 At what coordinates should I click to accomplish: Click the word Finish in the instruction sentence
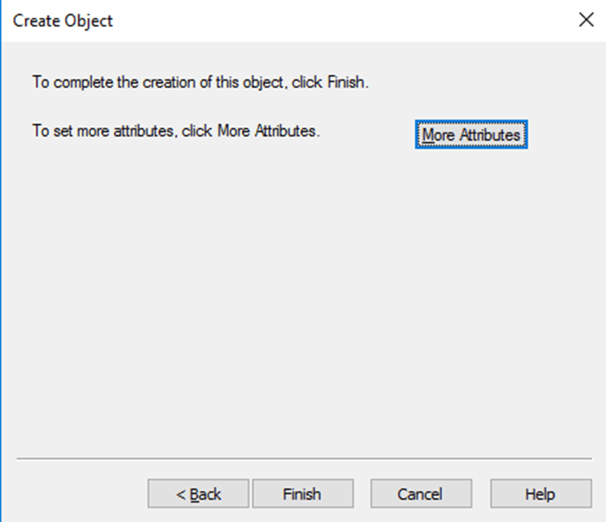click(346, 83)
